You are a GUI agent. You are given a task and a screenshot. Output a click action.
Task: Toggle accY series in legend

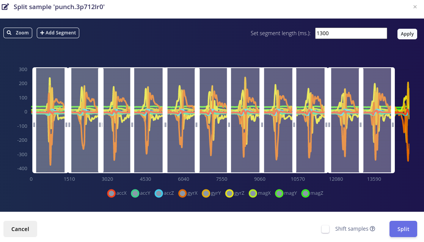[135, 193]
